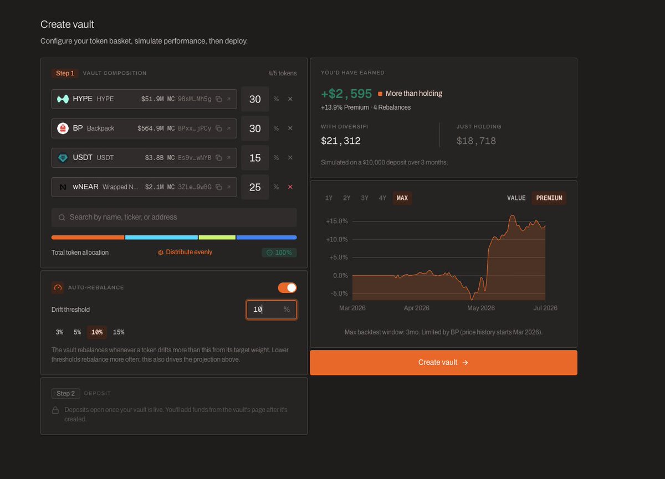
Task: Select the 10% drift preset
Action: (x=97, y=332)
